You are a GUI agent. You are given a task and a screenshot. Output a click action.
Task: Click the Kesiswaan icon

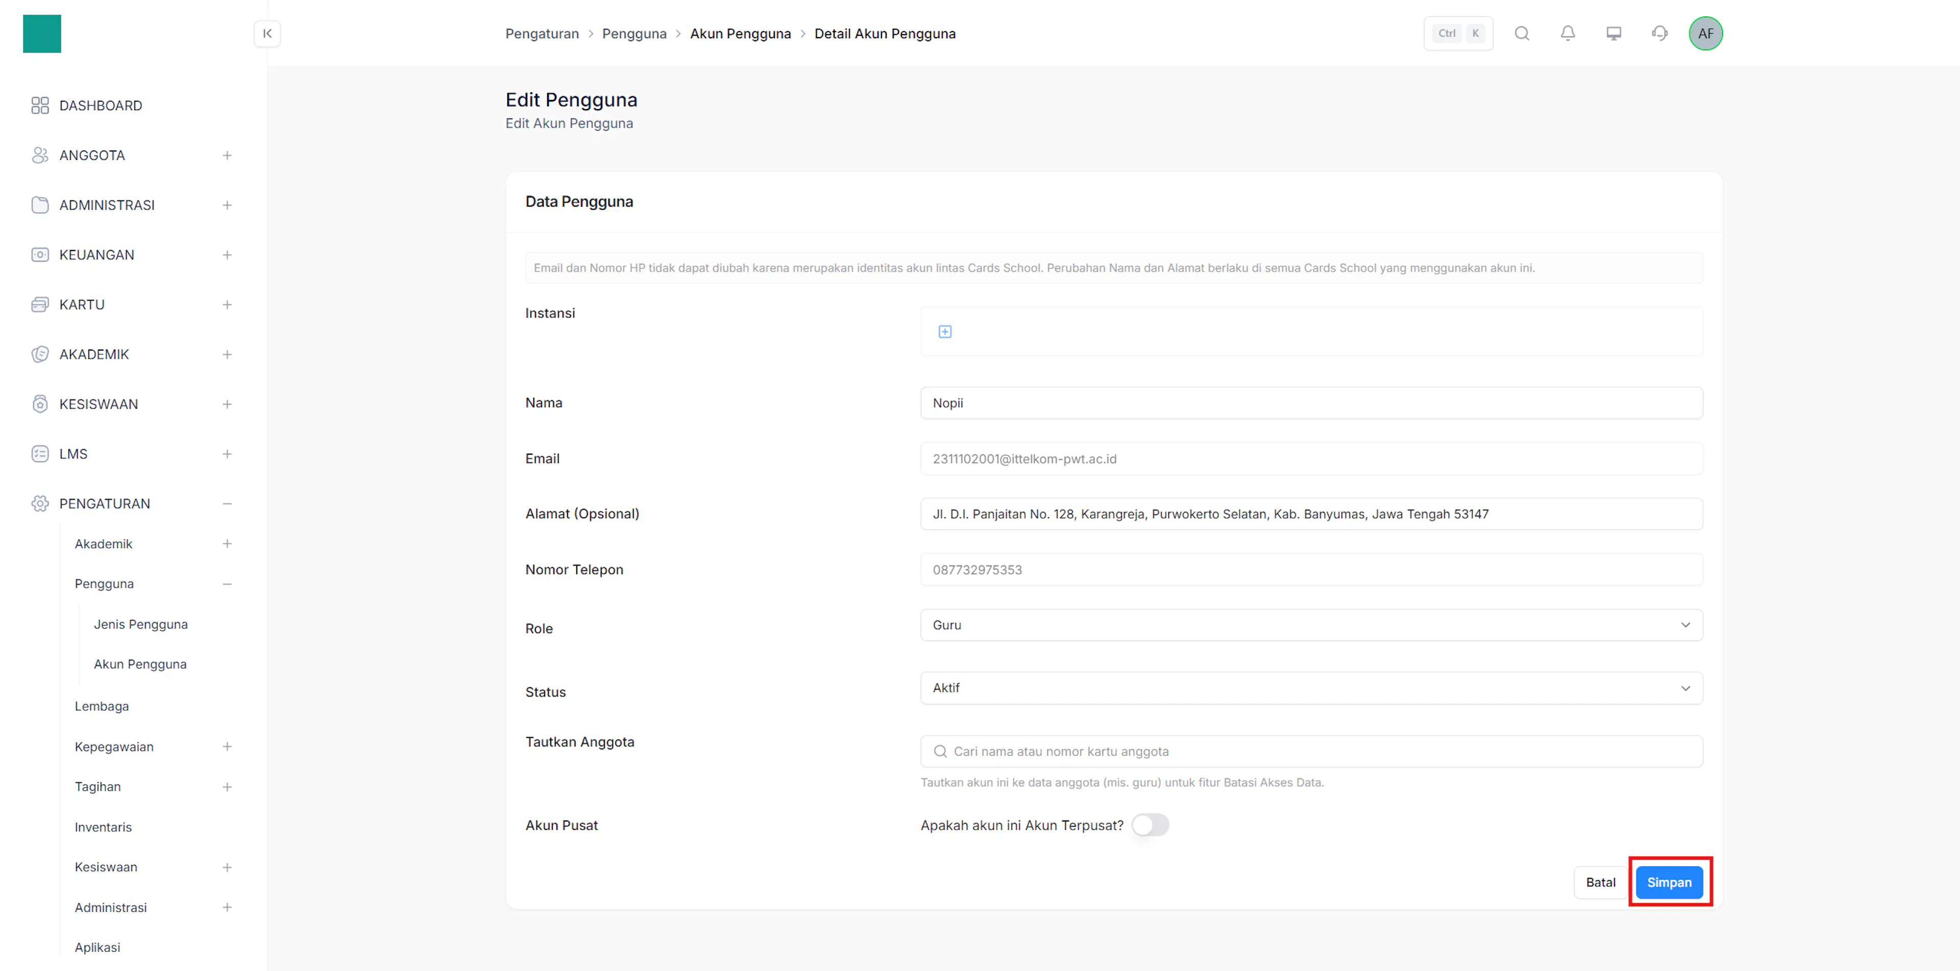point(40,405)
